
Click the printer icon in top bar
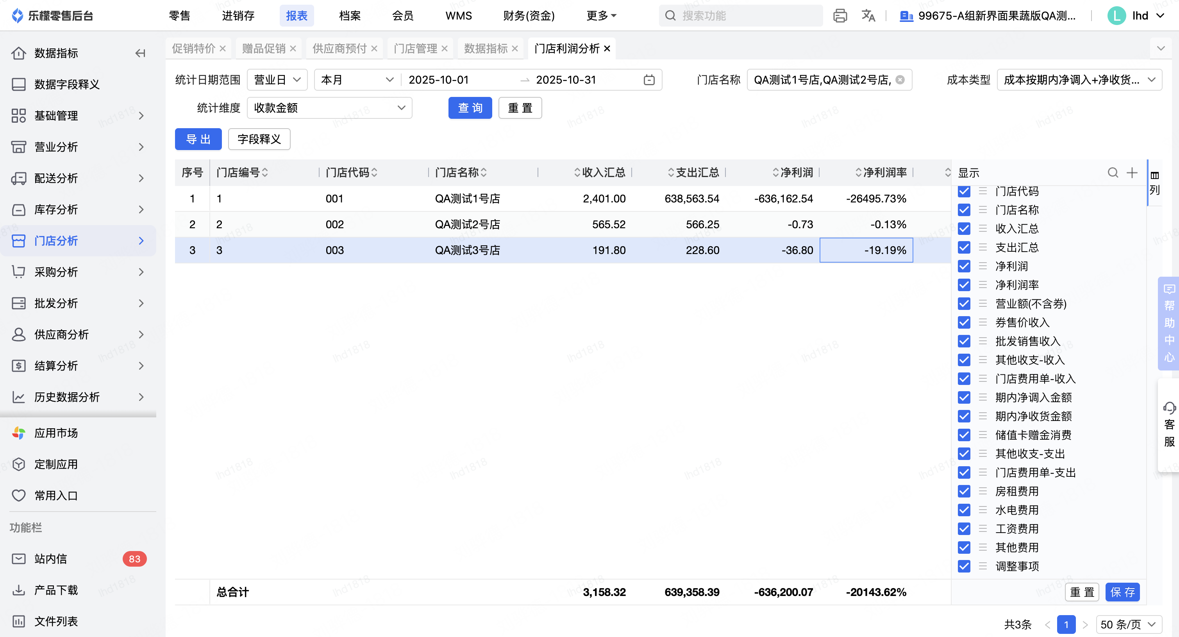(840, 16)
